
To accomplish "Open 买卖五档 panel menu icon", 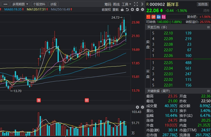I will coord(208,27).
